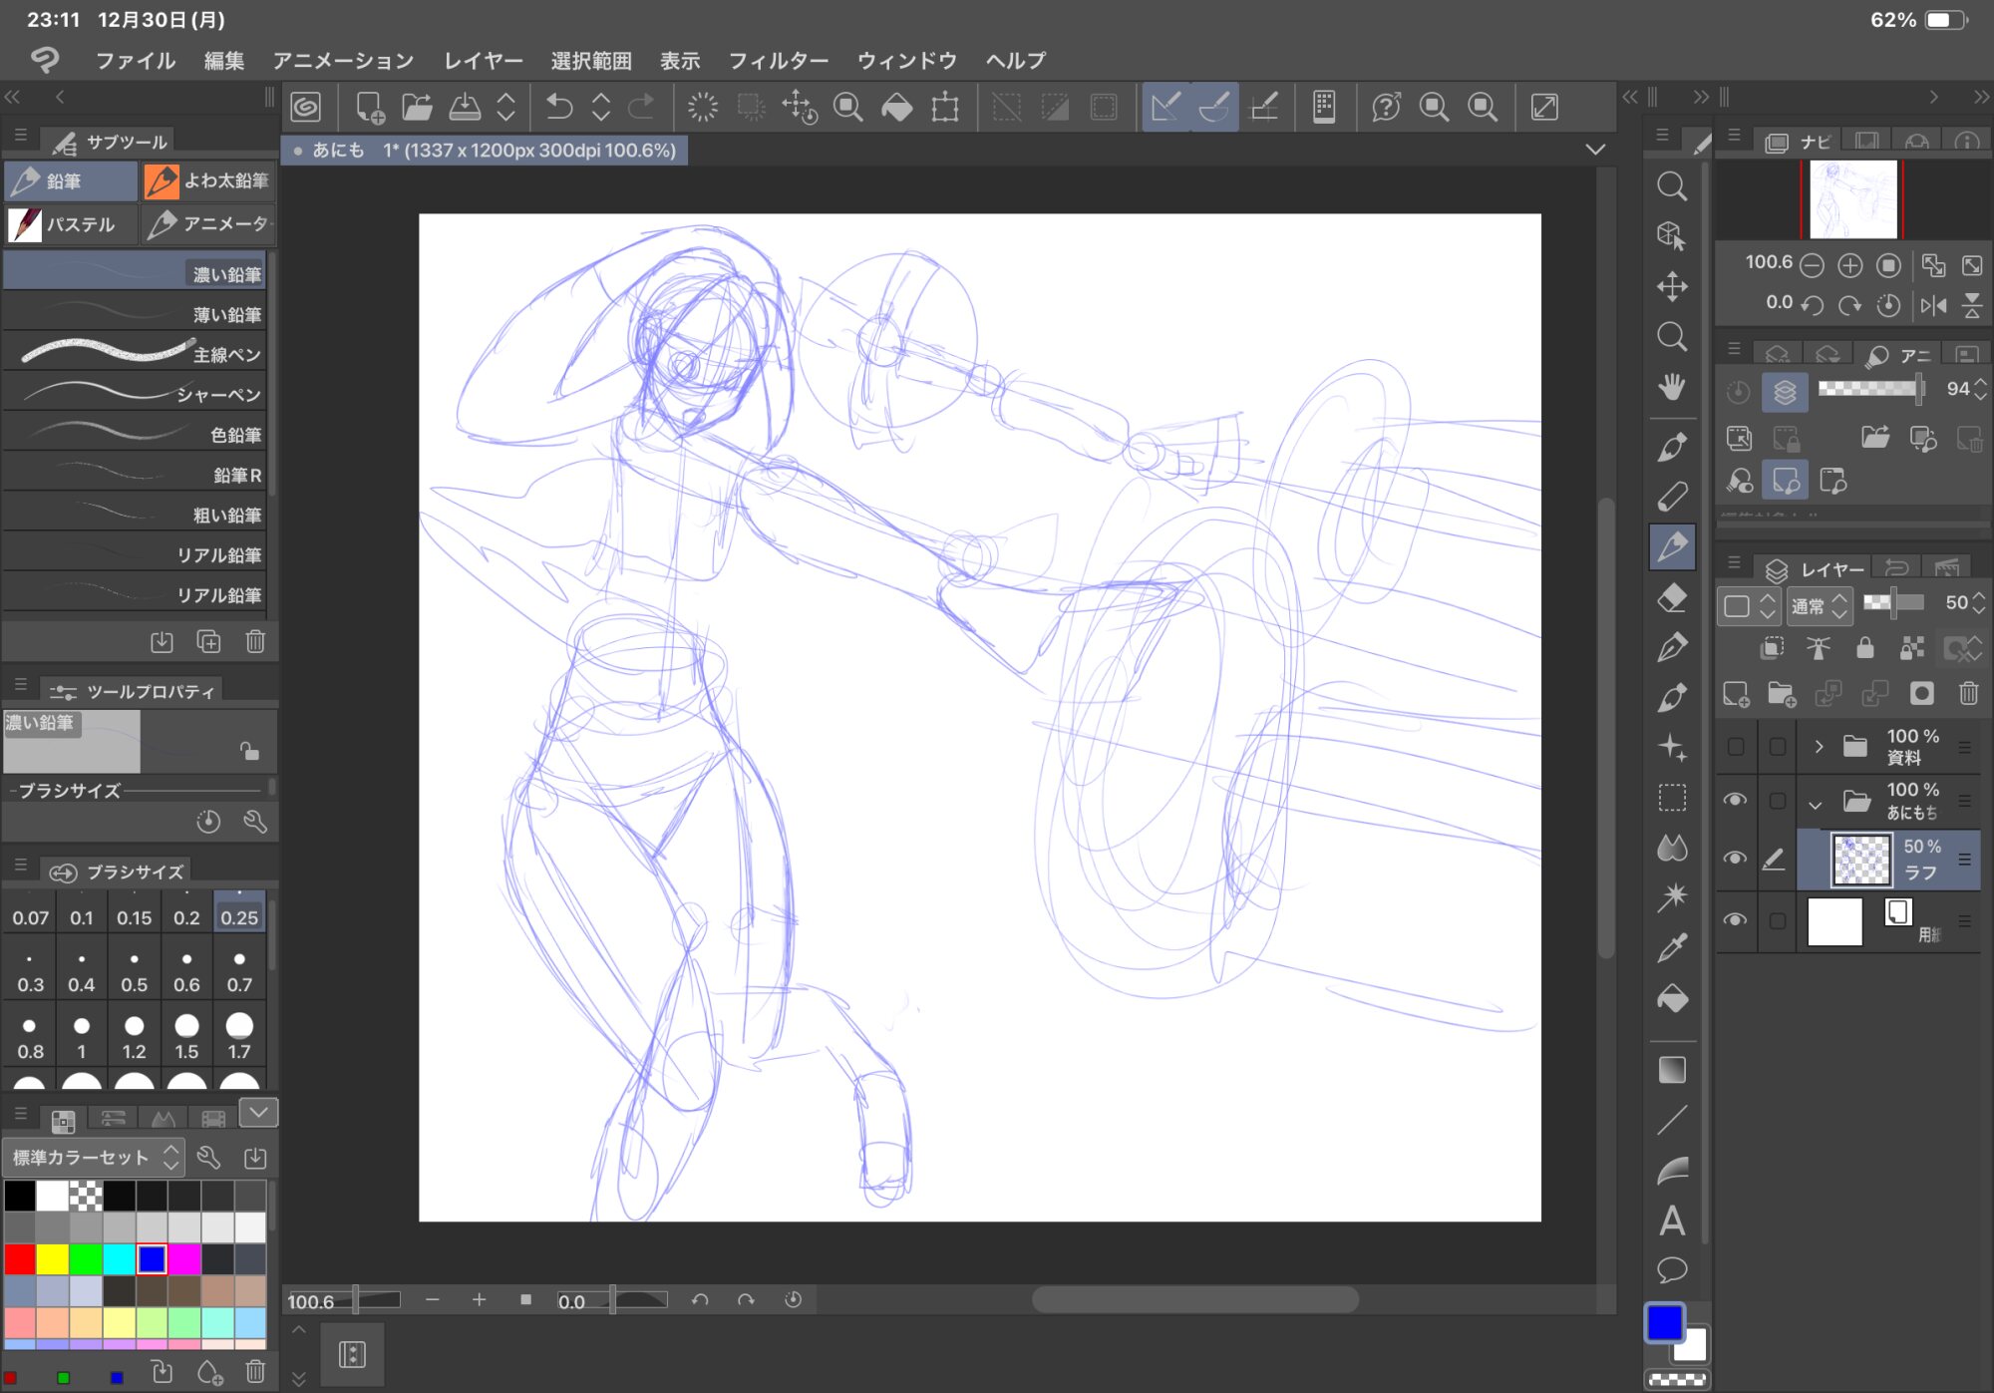Hide the ラフ layer
Image resolution: width=1994 pixels, height=1393 pixels.
tap(1735, 859)
